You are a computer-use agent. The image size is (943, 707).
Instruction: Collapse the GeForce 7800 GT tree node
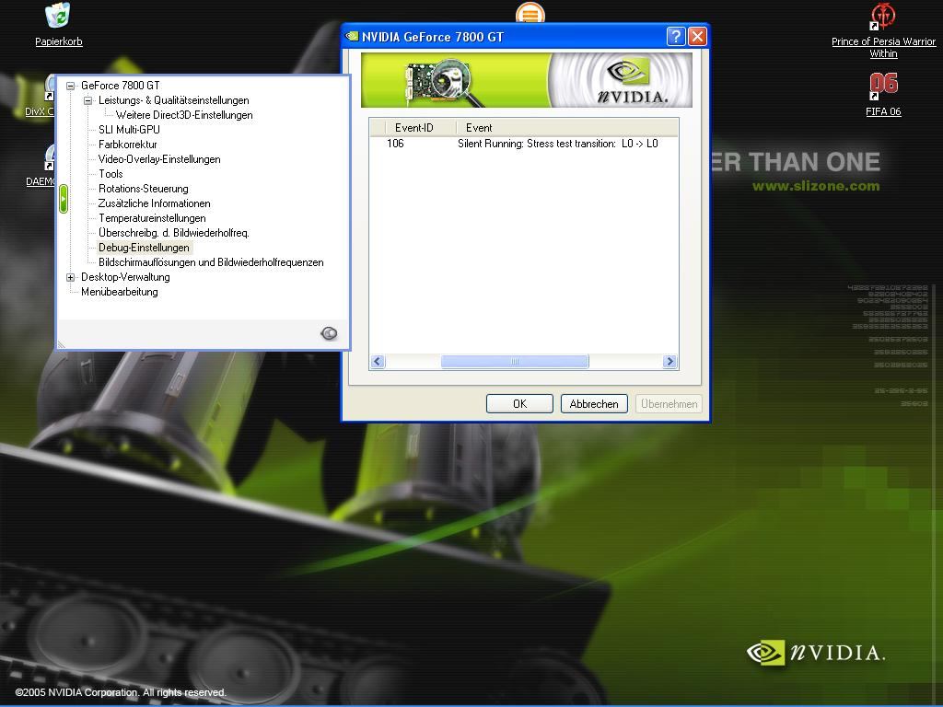coord(70,86)
